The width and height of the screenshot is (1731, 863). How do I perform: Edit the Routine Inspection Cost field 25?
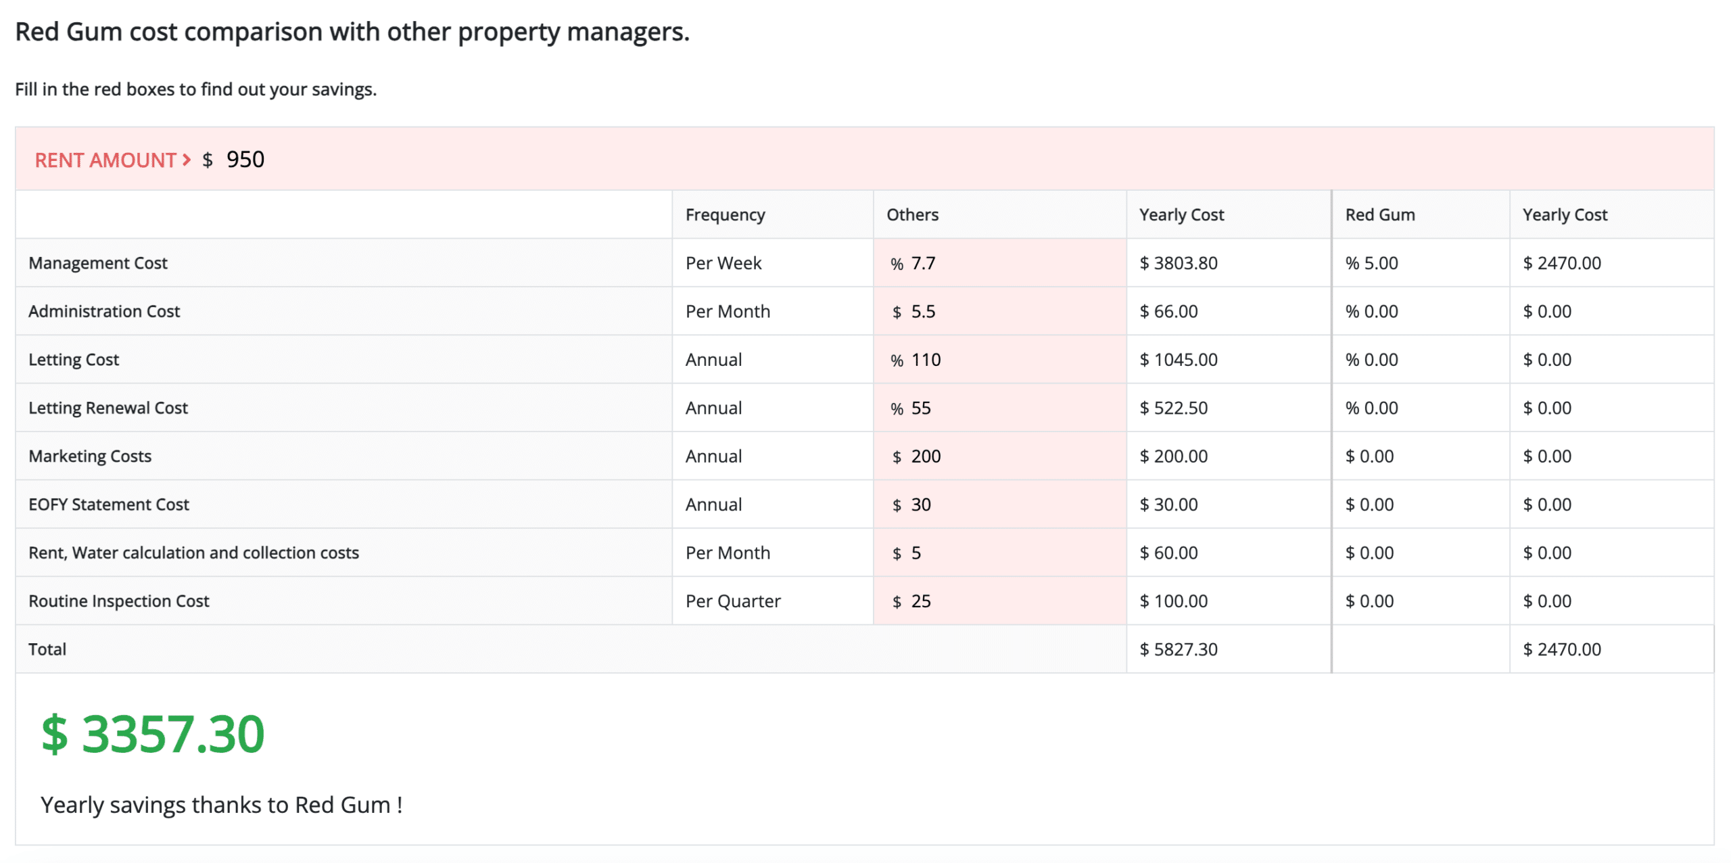click(999, 601)
